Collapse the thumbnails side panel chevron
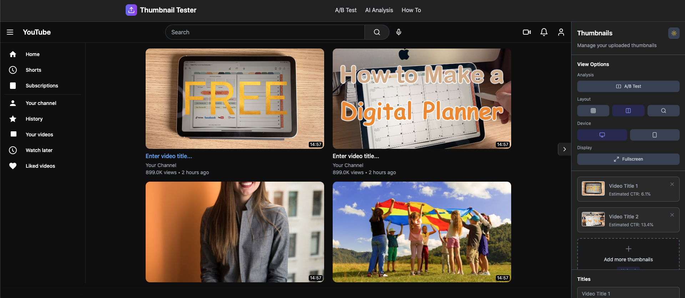685x298 pixels. click(x=564, y=149)
